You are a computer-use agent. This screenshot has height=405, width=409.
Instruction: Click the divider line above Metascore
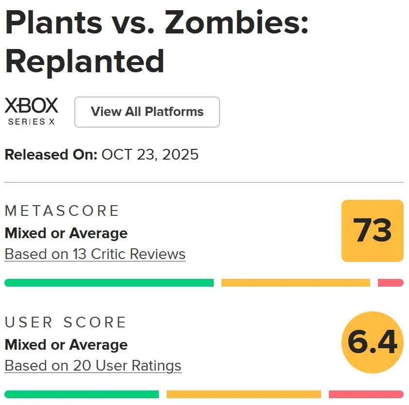tap(204, 182)
